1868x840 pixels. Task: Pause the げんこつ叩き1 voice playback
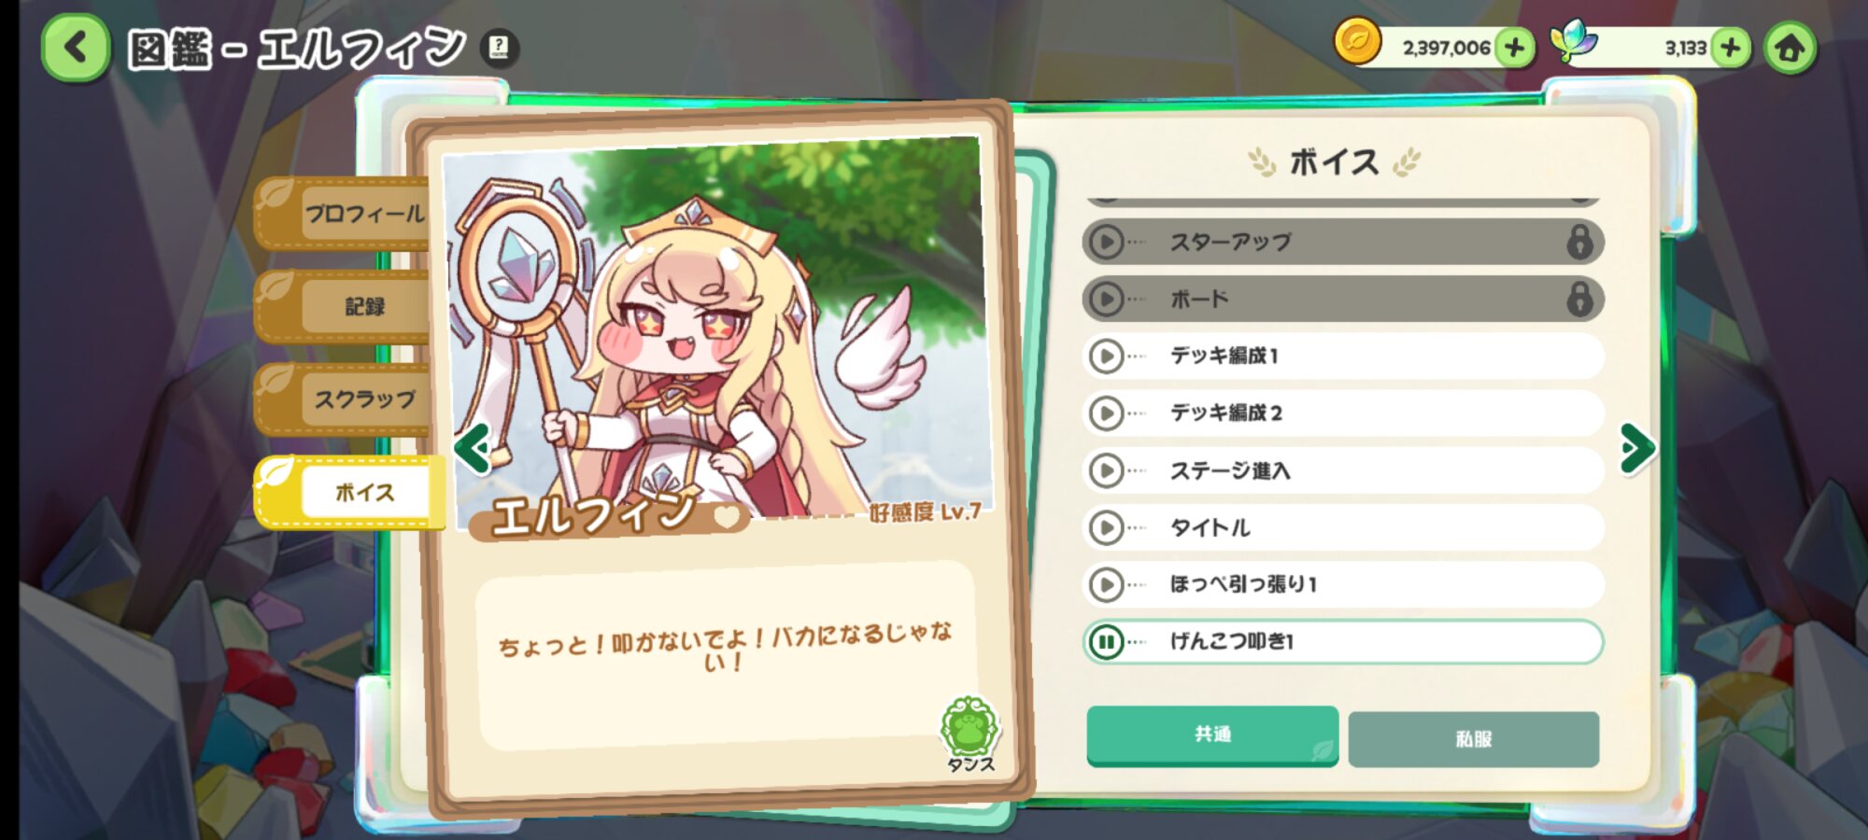1107,642
